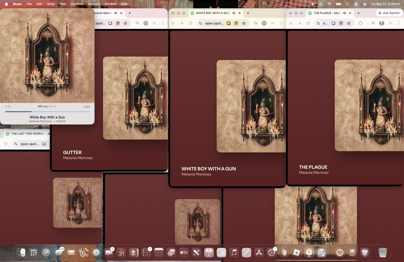The image size is (404, 262).
Task: Expand hidden toolbar items in WHITE BOY WITH A GUN window
Action: pos(272,23)
